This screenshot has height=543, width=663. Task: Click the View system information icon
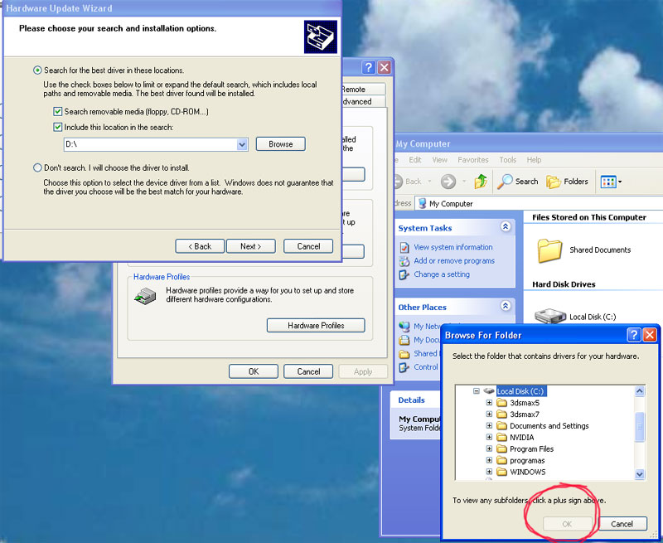[x=404, y=247]
